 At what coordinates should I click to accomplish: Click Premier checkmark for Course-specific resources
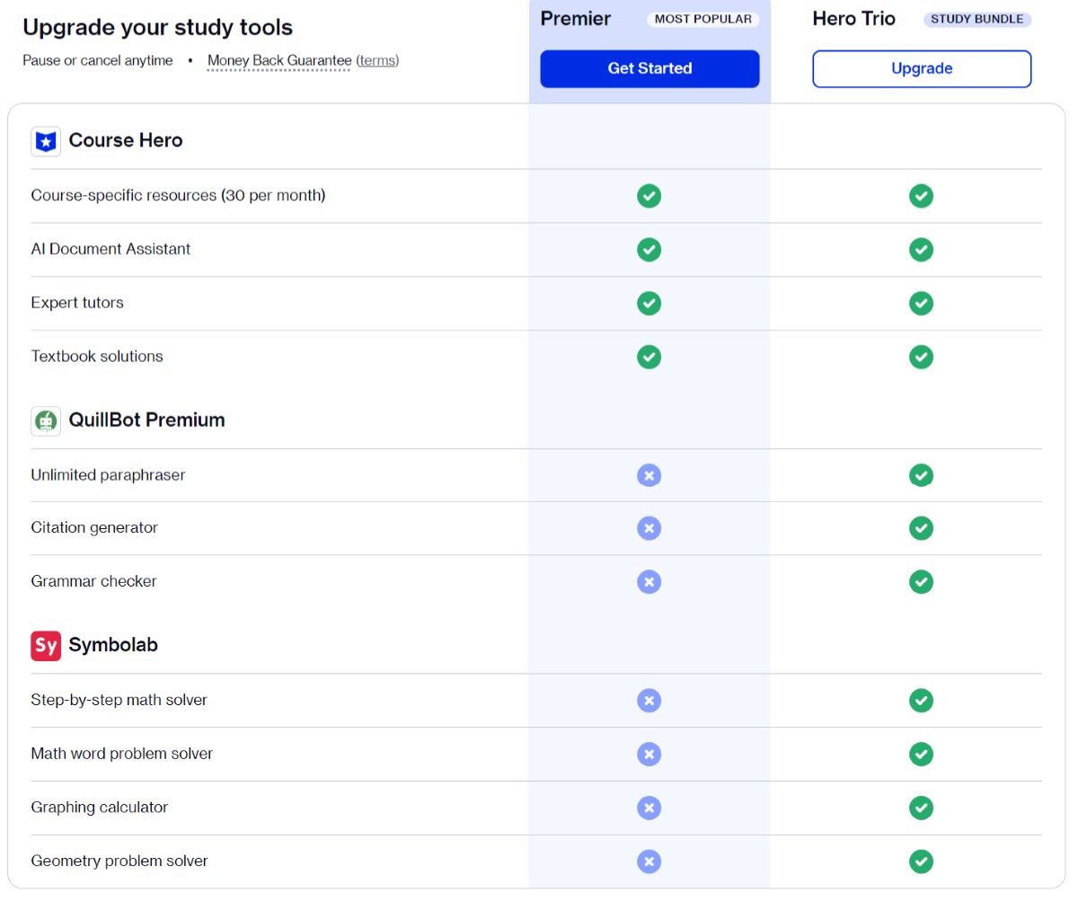(x=649, y=196)
